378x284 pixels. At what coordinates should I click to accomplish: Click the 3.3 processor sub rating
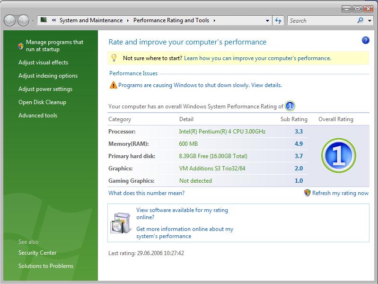[299, 132]
